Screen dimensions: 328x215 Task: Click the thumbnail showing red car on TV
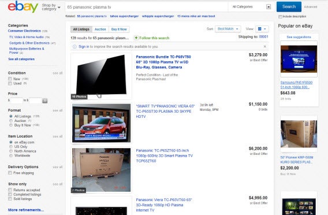coord(101,123)
